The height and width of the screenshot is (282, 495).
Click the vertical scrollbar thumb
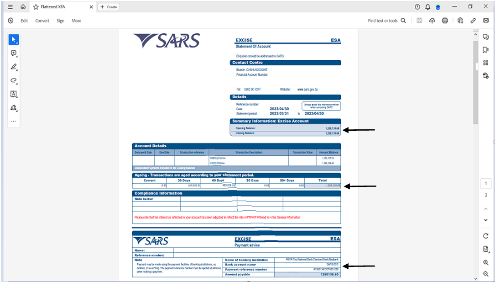476,82
